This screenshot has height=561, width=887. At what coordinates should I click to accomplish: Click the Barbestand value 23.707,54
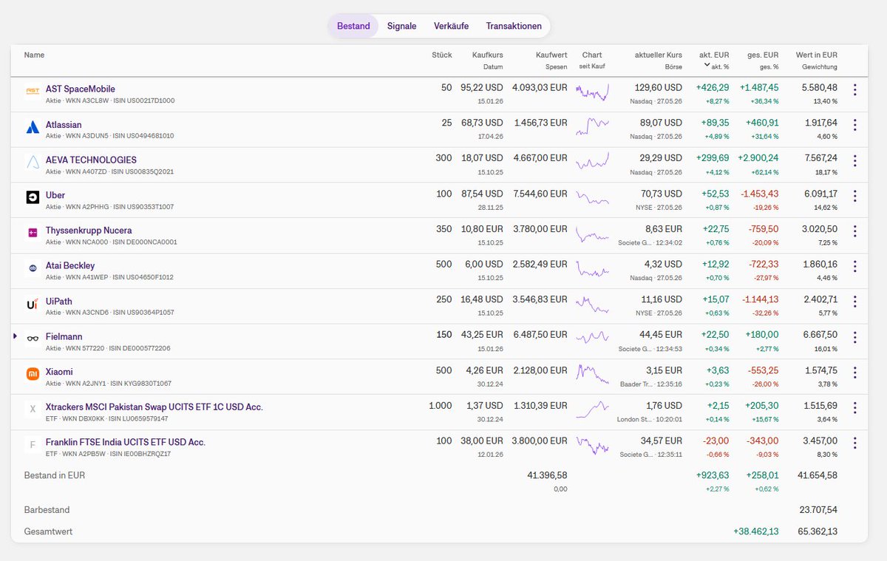pos(818,510)
